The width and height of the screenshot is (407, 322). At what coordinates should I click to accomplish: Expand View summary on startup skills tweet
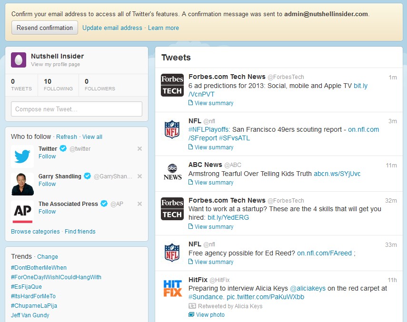pos(211,226)
